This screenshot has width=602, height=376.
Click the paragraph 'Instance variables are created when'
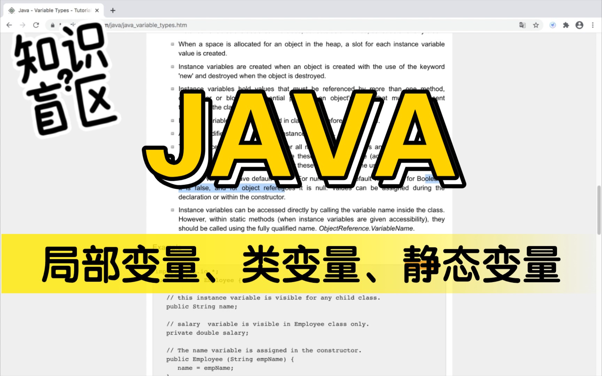tap(311, 71)
